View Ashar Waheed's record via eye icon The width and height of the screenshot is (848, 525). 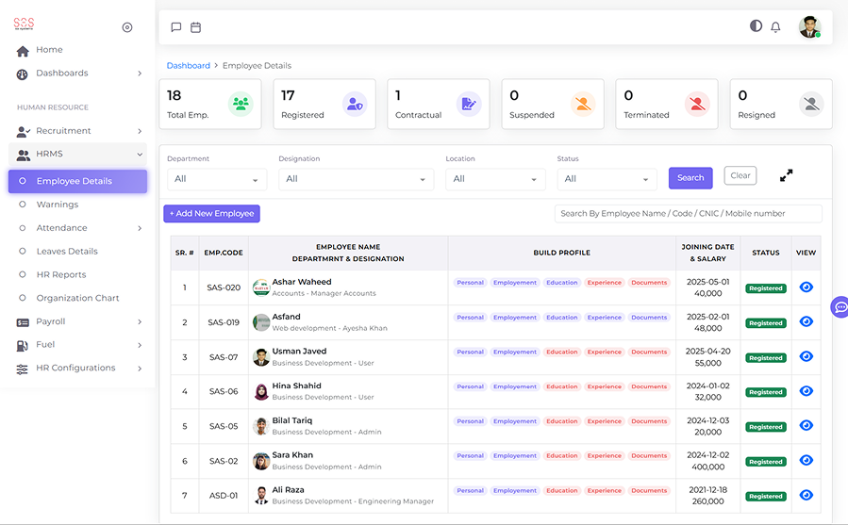coord(806,287)
